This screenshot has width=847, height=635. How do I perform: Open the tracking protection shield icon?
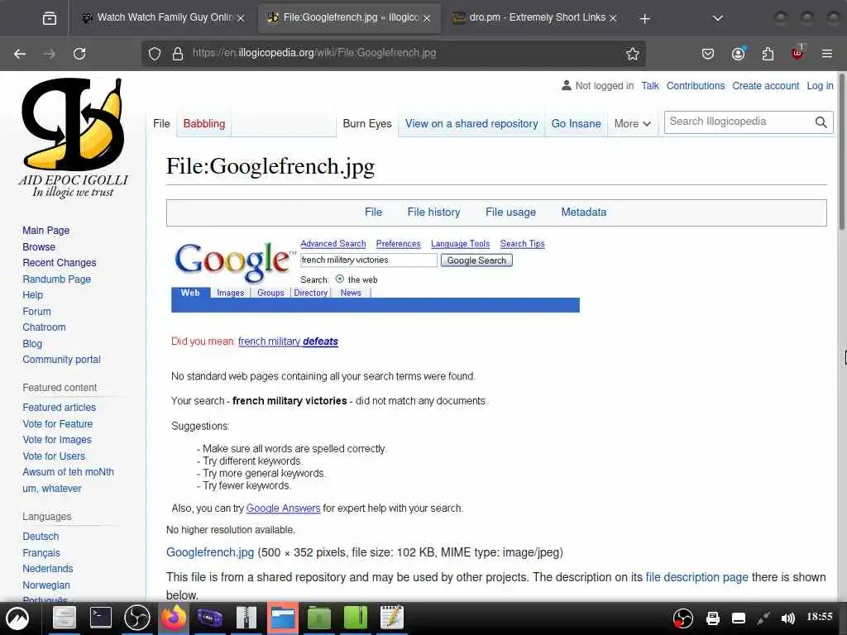tap(155, 54)
